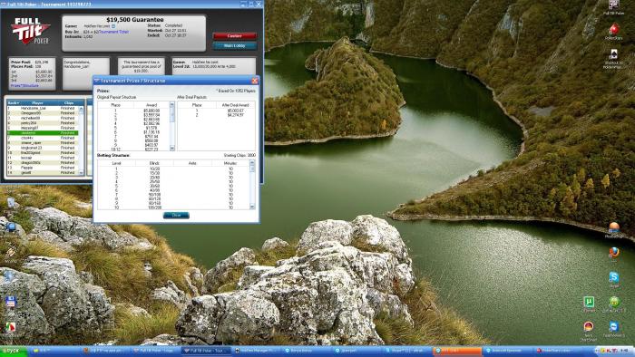Viewport: 635px width, 357px height.
Task: Click the Windows Start button
Action: click(x=13, y=351)
